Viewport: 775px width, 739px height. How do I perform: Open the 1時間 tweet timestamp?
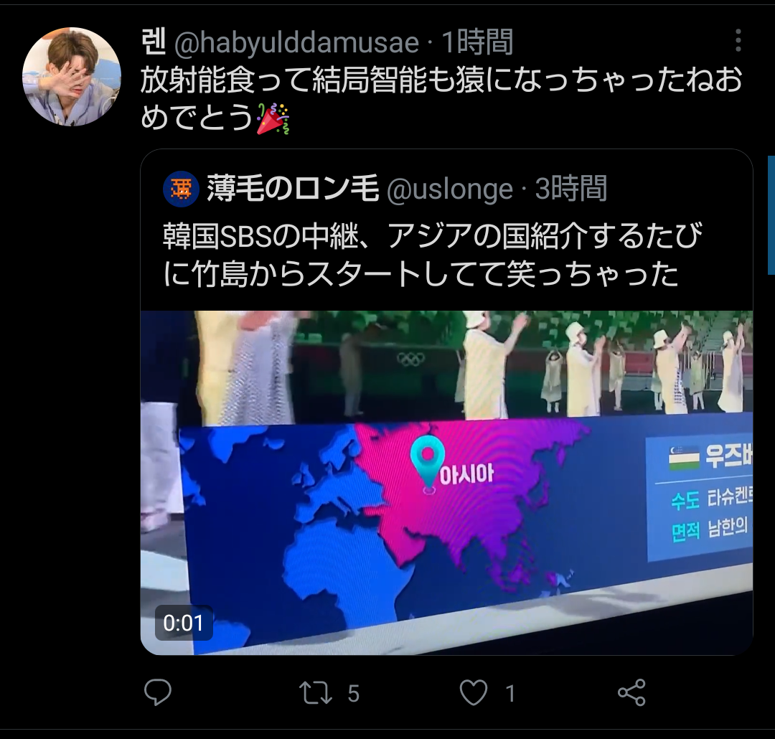pyautogui.click(x=477, y=42)
